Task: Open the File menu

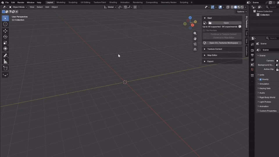Action: click(x=7, y=3)
